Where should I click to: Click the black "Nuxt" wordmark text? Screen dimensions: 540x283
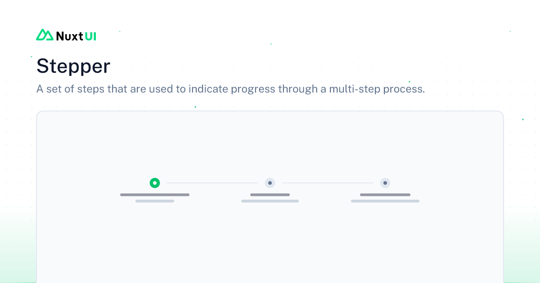click(x=70, y=36)
